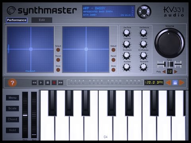The image size is (191, 143).
Task: Click the 120.0 BPM tempo display
Action: 154,83
